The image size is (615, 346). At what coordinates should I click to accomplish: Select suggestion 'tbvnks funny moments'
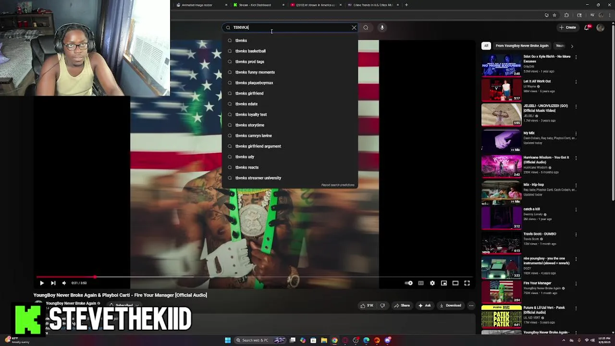tap(290, 72)
